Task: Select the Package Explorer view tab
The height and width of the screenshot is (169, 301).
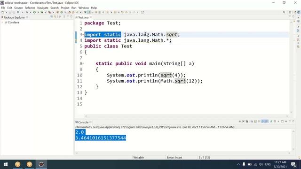Action: tap(14, 17)
